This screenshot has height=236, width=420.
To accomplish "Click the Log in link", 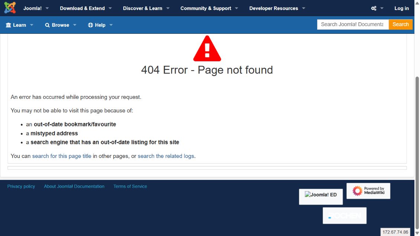I will pyautogui.click(x=401, y=8).
